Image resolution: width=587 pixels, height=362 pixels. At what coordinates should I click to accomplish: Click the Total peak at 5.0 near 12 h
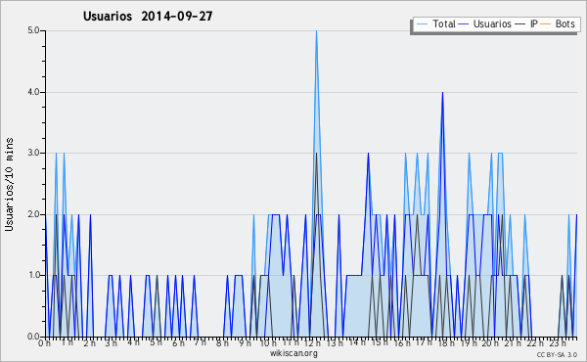coord(316,31)
